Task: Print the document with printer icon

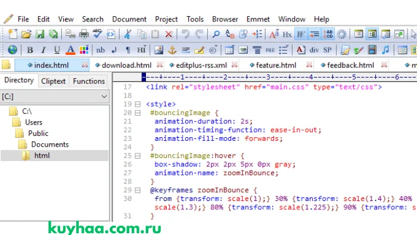Action: tap(84, 34)
